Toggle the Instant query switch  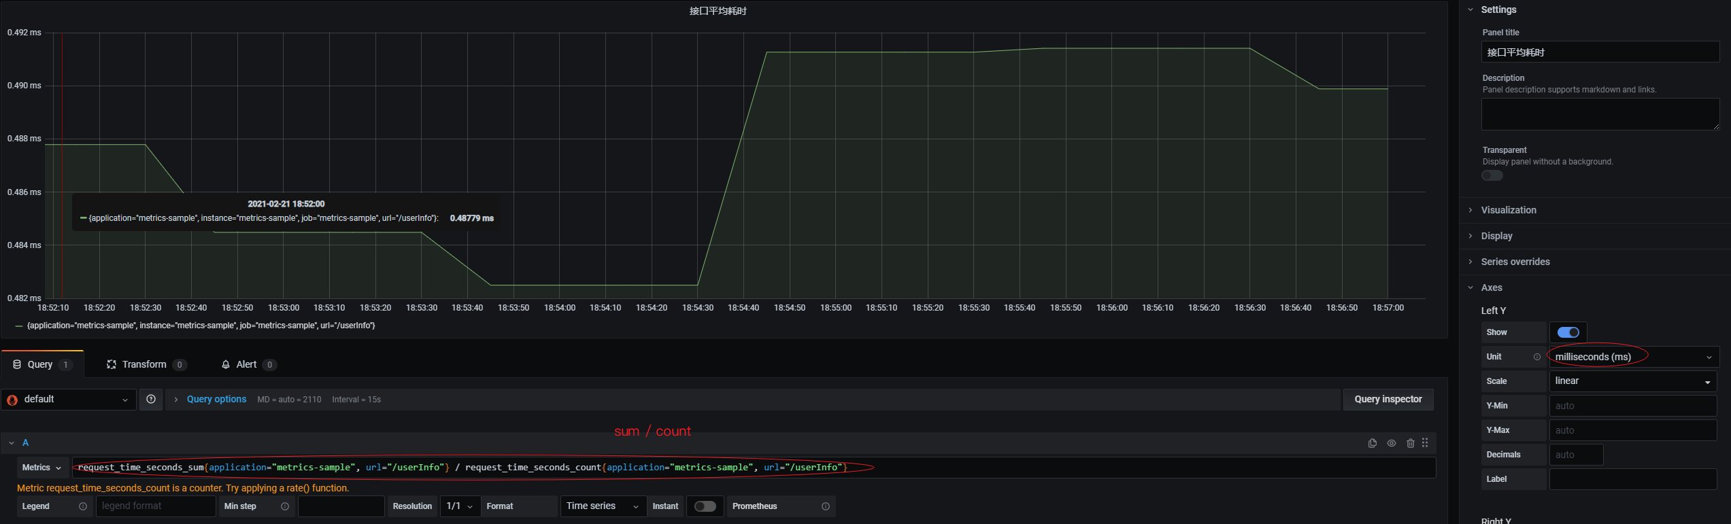[x=705, y=506]
